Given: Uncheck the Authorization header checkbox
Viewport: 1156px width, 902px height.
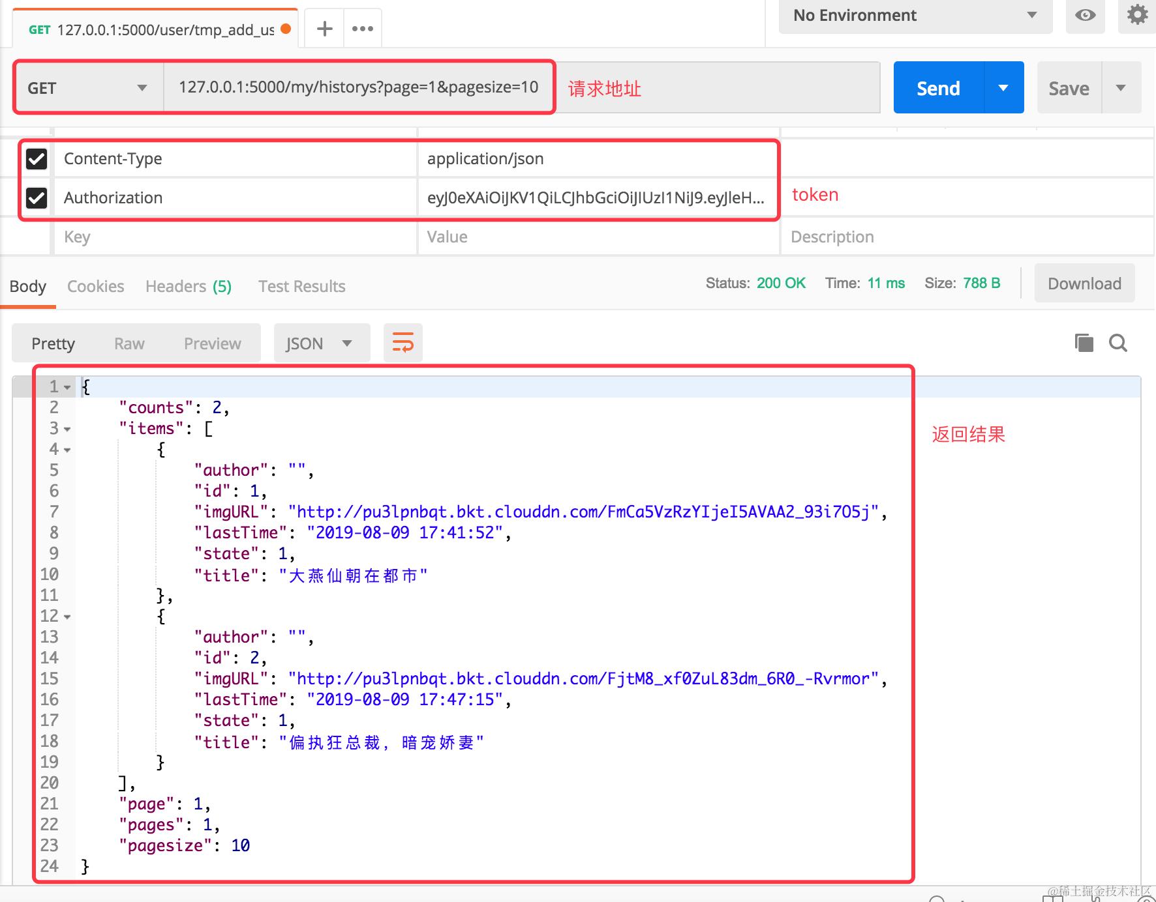Looking at the screenshot, I should coord(37,197).
